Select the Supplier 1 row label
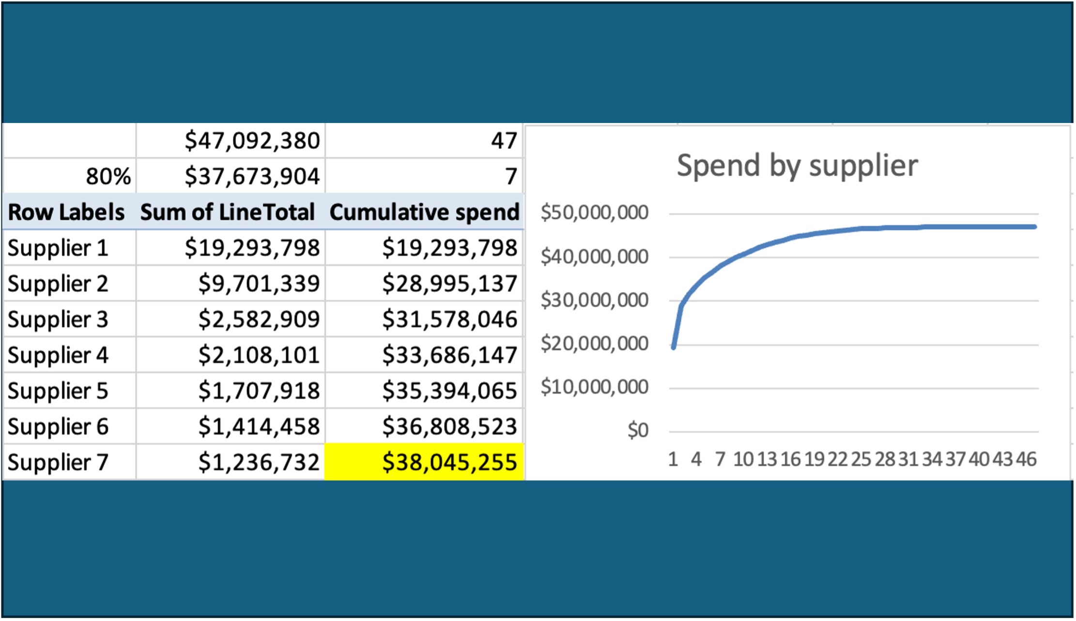 pyautogui.click(x=58, y=248)
